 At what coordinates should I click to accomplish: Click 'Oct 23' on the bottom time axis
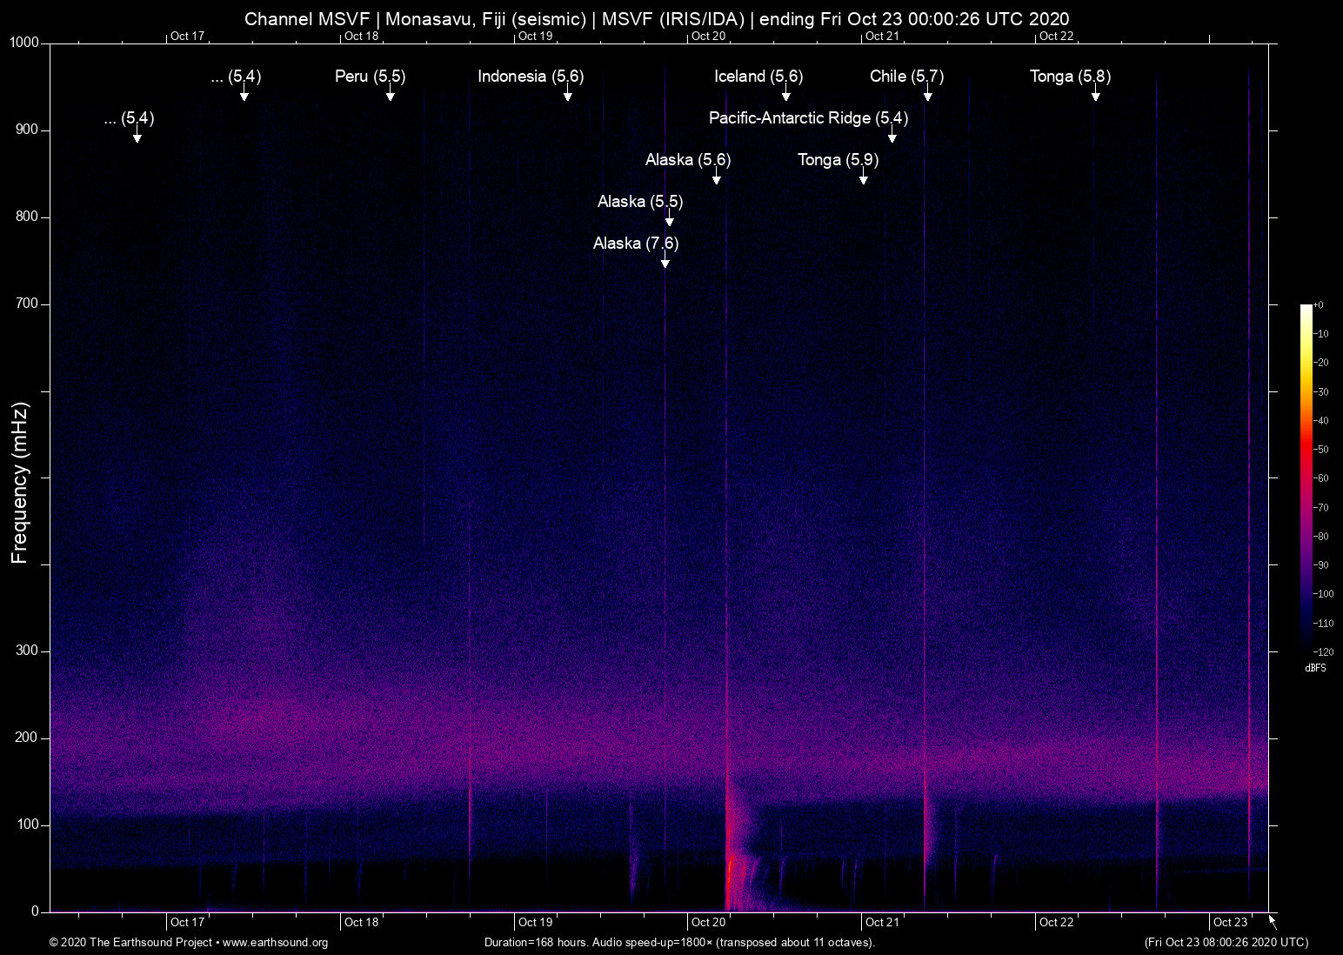[1231, 923]
